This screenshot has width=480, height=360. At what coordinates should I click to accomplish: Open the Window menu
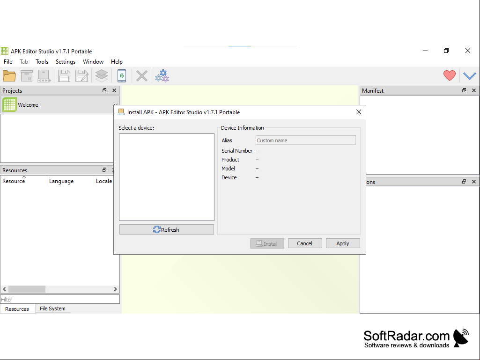click(93, 61)
